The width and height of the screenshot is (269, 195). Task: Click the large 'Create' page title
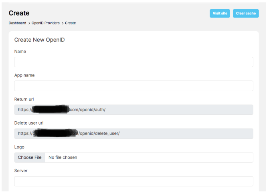(x=19, y=13)
